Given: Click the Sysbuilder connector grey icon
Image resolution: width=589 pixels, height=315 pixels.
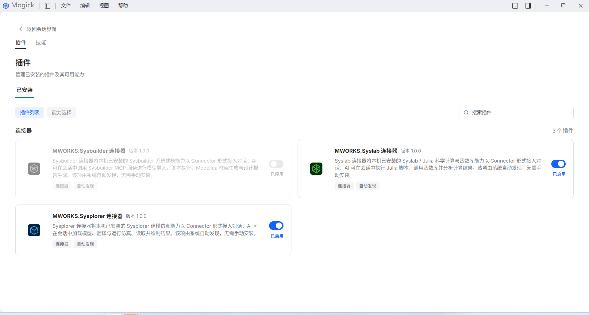Looking at the screenshot, I should click(x=34, y=169).
